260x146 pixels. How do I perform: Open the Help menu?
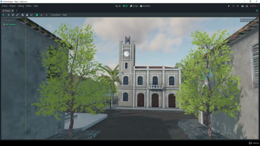pyautogui.click(x=36, y=6)
